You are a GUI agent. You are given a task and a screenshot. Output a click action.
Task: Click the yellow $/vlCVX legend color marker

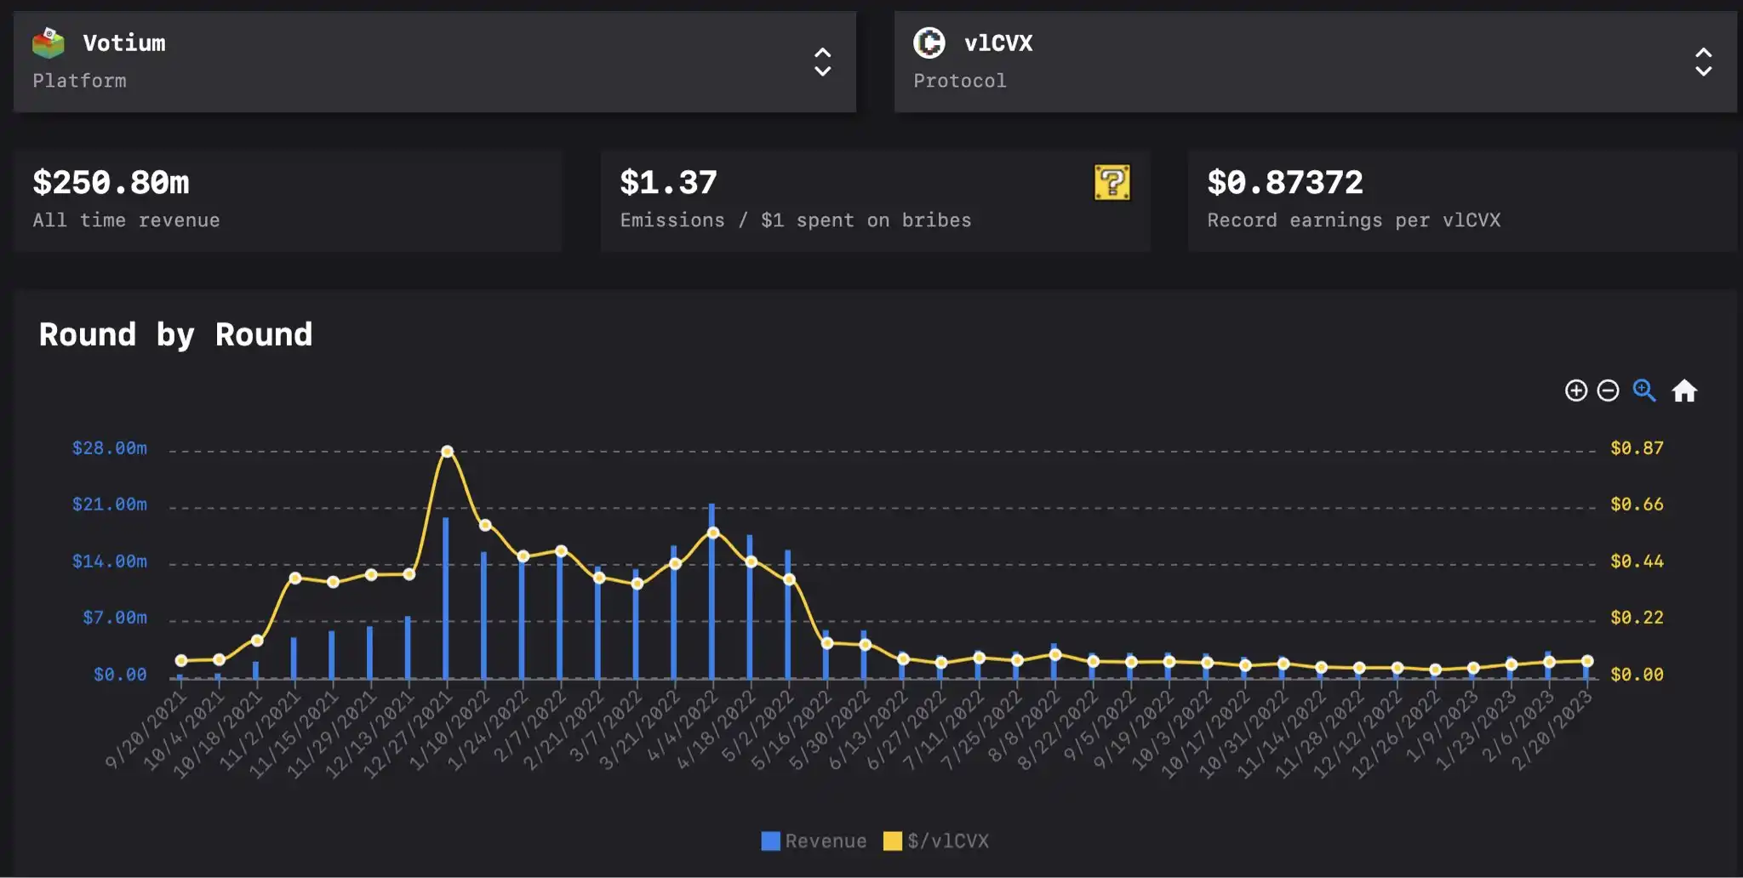coord(893,841)
